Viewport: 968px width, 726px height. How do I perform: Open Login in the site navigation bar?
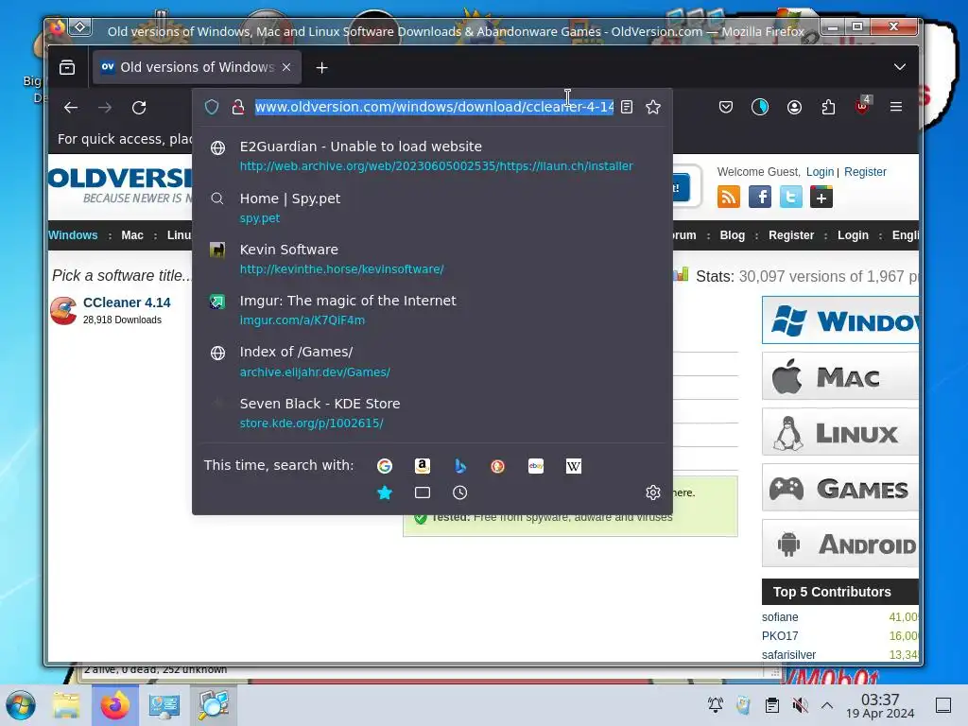853,235
